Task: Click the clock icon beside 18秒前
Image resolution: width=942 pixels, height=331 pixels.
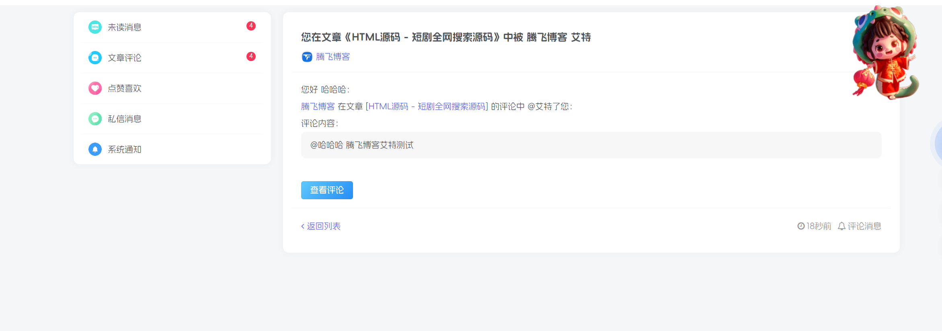Action: (801, 226)
